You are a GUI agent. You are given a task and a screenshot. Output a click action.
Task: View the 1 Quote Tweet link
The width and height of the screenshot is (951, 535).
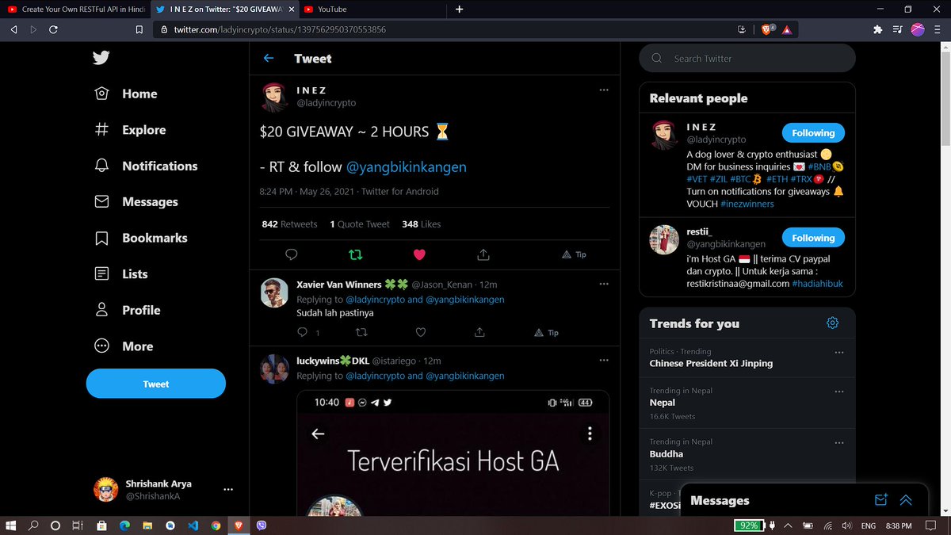[x=360, y=224]
